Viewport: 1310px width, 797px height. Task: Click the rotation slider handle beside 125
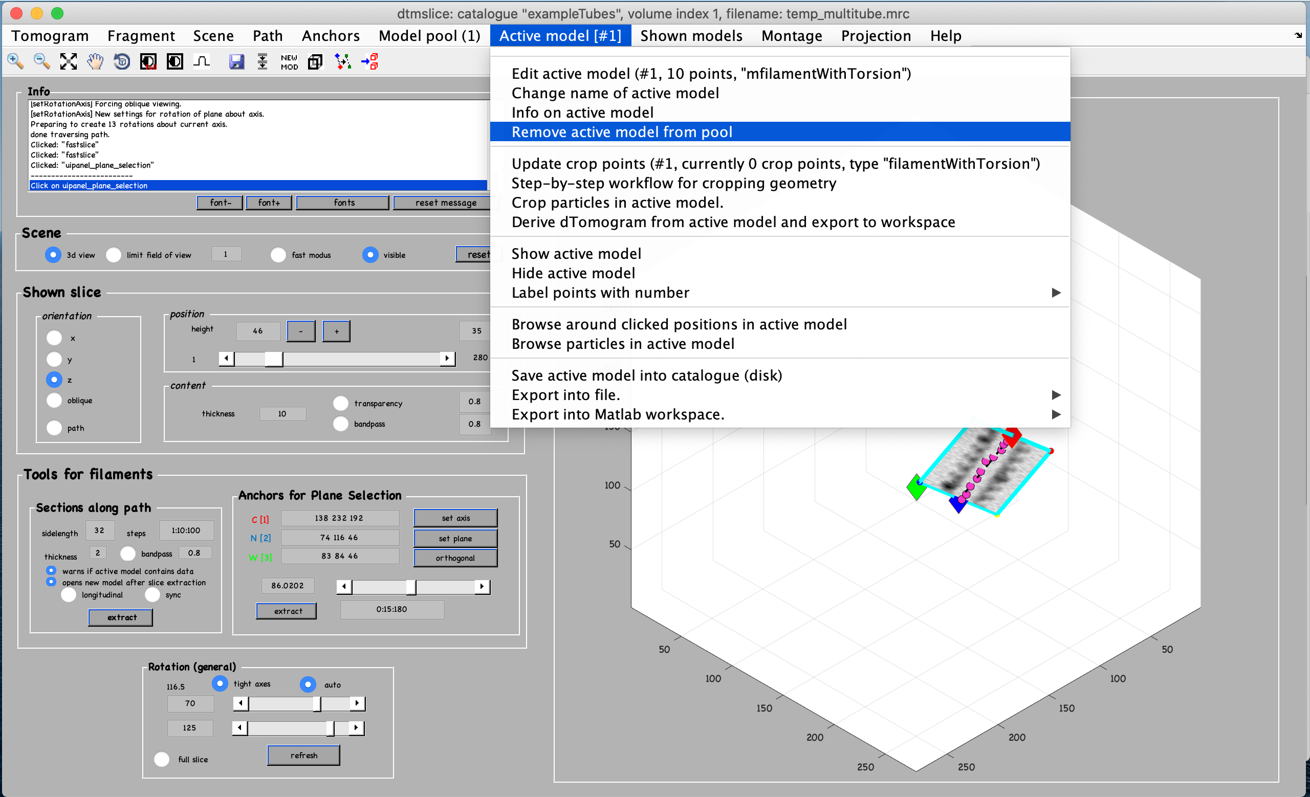pyautogui.click(x=330, y=727)
